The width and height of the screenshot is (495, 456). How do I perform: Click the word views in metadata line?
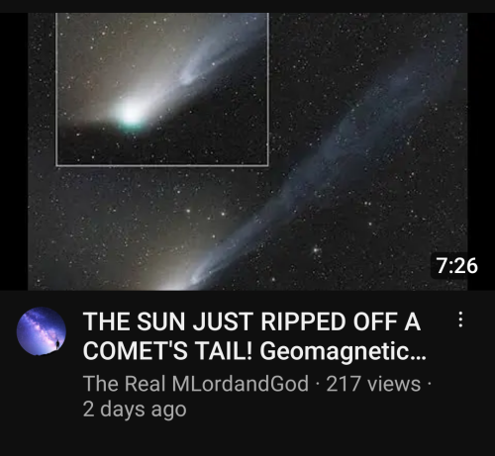[x=394, y=384]
